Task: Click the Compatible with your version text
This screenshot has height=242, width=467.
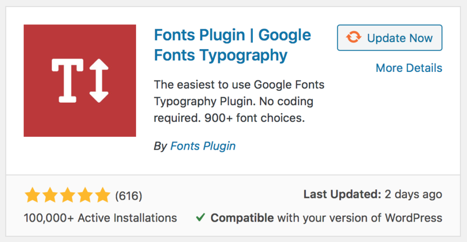Action: [x=326, y=218]
